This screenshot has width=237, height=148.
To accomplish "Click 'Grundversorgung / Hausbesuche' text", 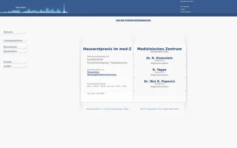I will pyautogui.click(x=107, y=63).
